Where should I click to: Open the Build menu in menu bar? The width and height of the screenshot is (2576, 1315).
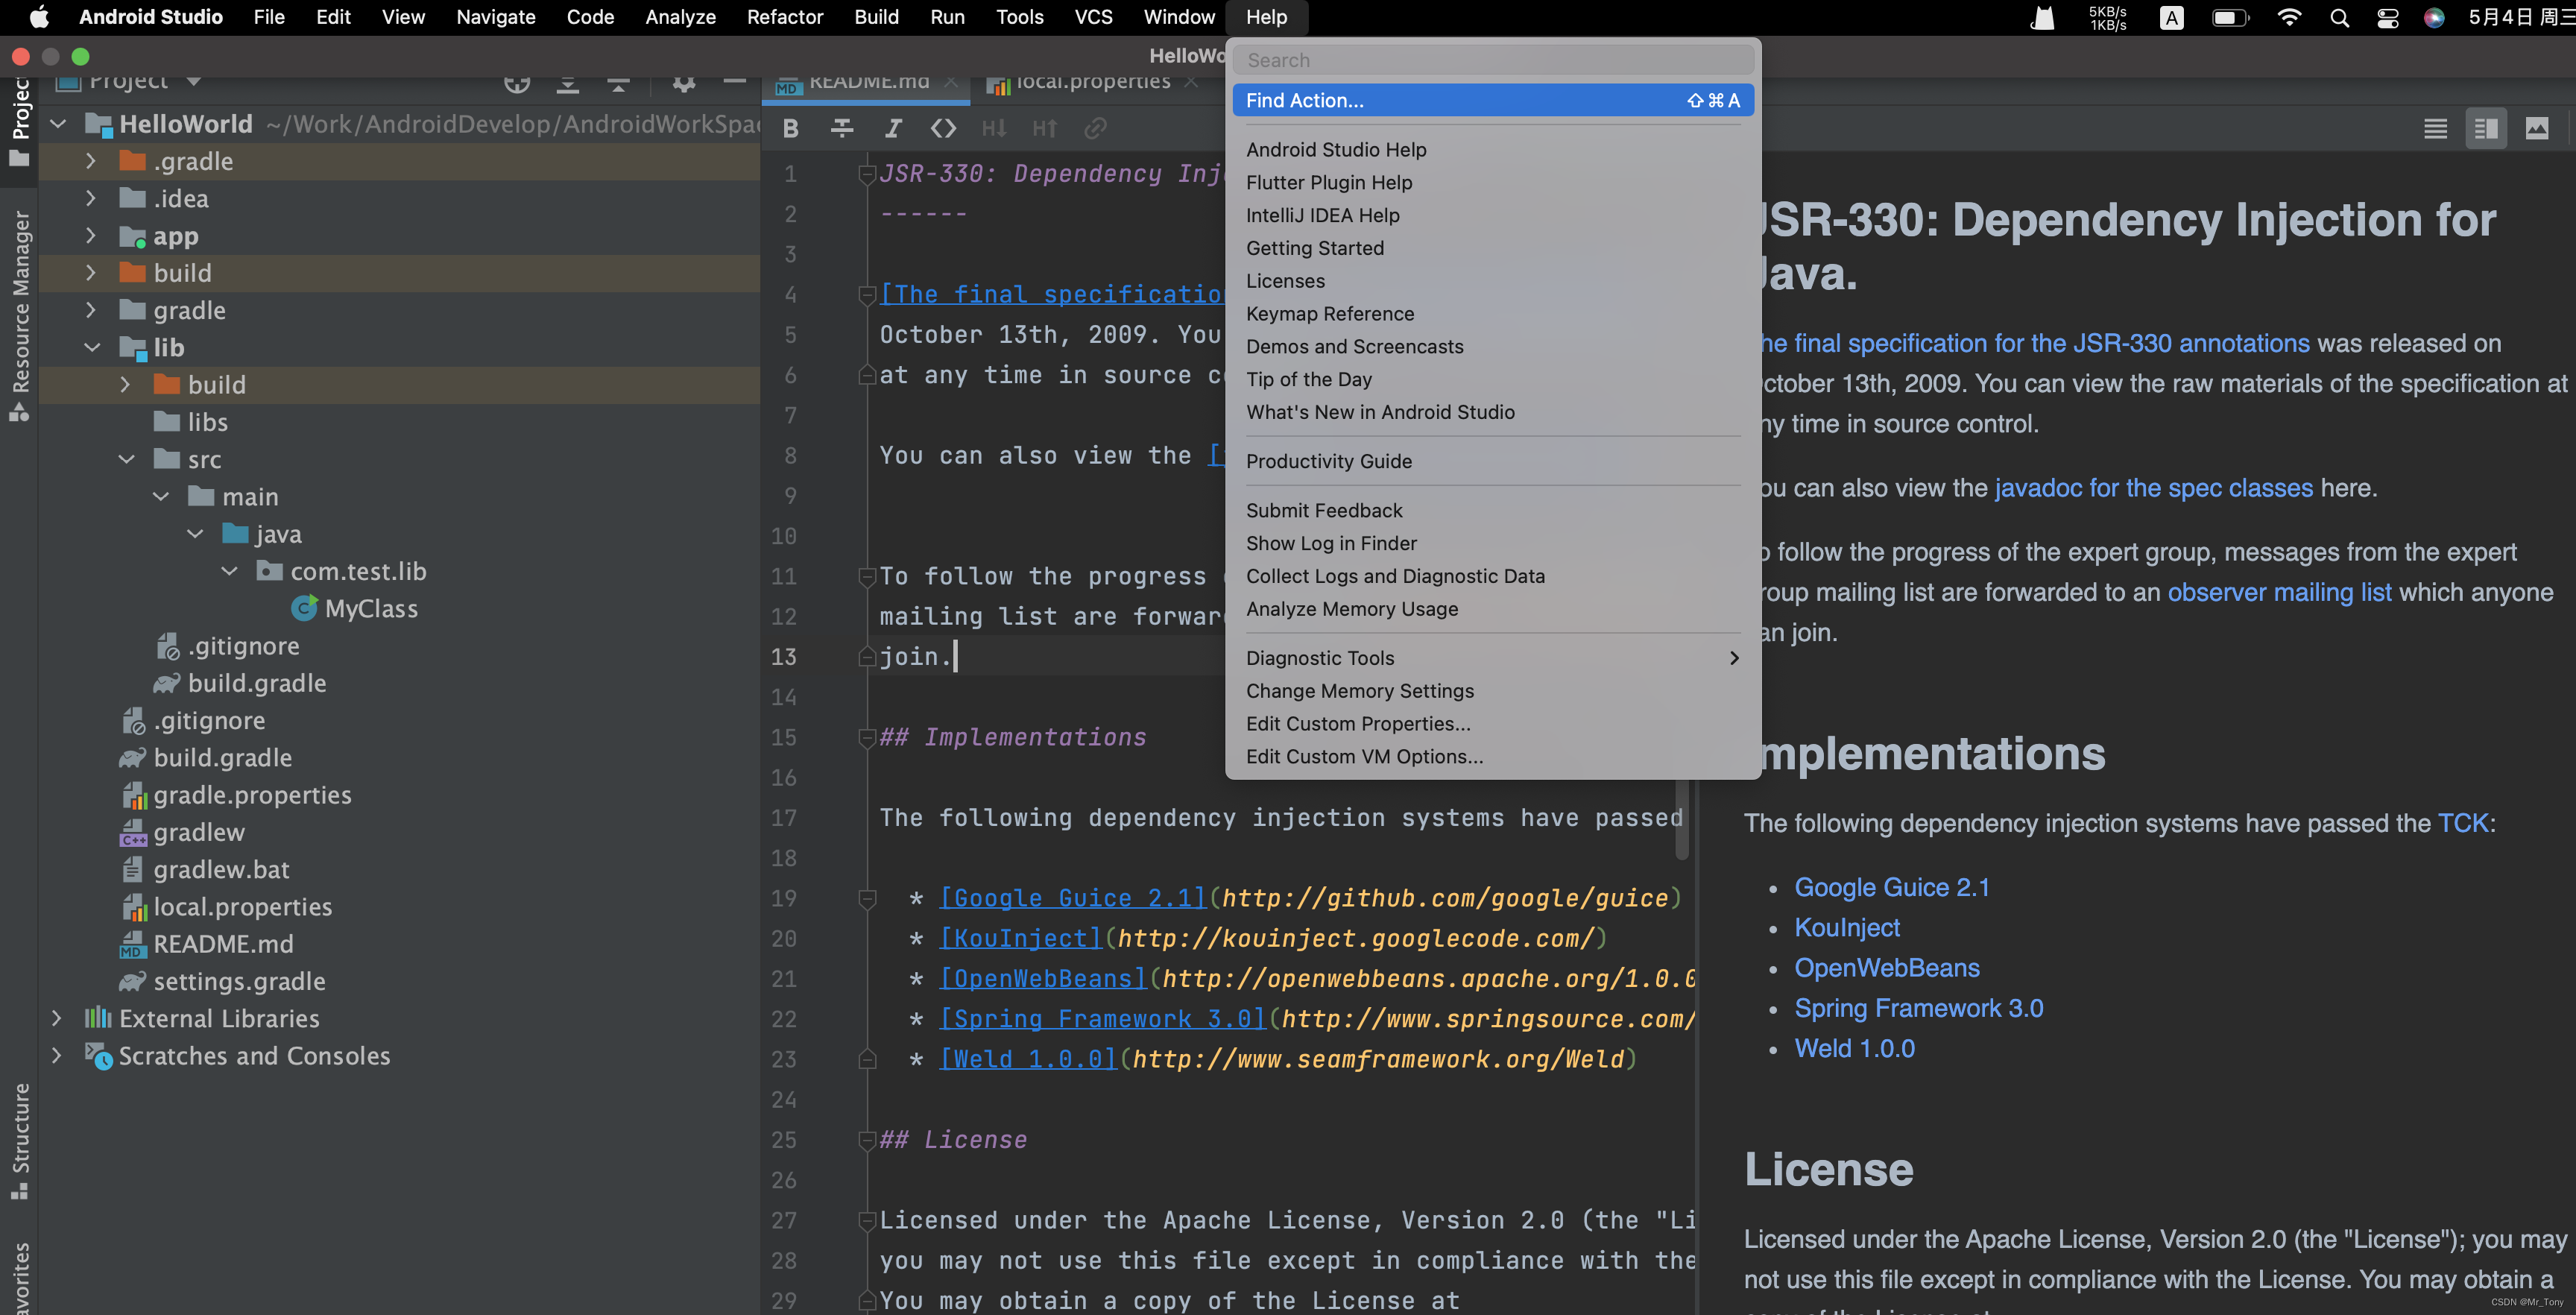[x=876, y=17]
